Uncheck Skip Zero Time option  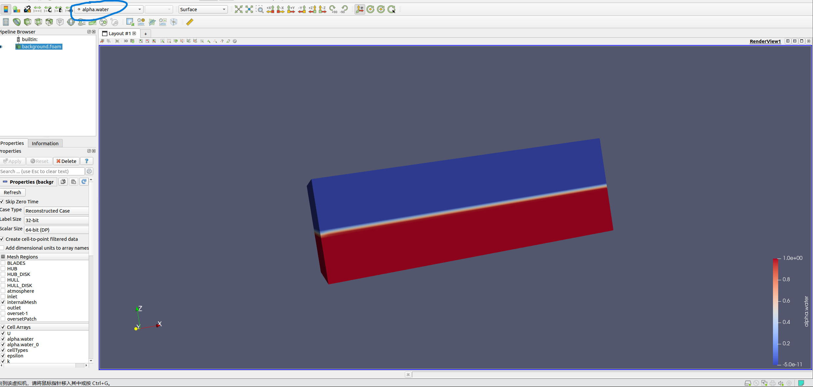(x=2, y=201)
